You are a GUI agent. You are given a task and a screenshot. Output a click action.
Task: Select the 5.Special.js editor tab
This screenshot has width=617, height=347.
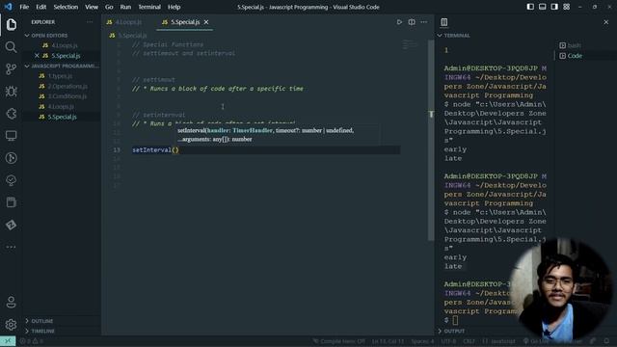tap(185, 22)
